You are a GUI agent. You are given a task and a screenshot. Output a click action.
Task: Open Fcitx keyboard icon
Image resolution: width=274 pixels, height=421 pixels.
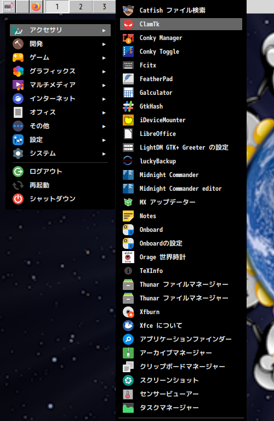[x=128, y=65]
